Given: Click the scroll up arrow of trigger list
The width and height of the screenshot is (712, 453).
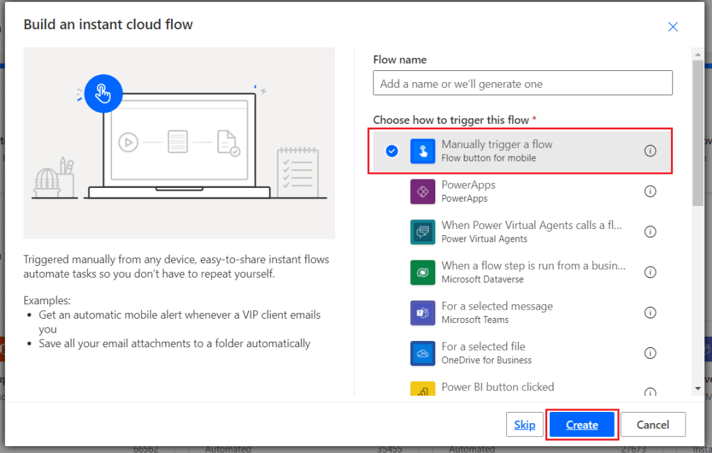Looking at the screenshot, I should coord(697,54).
